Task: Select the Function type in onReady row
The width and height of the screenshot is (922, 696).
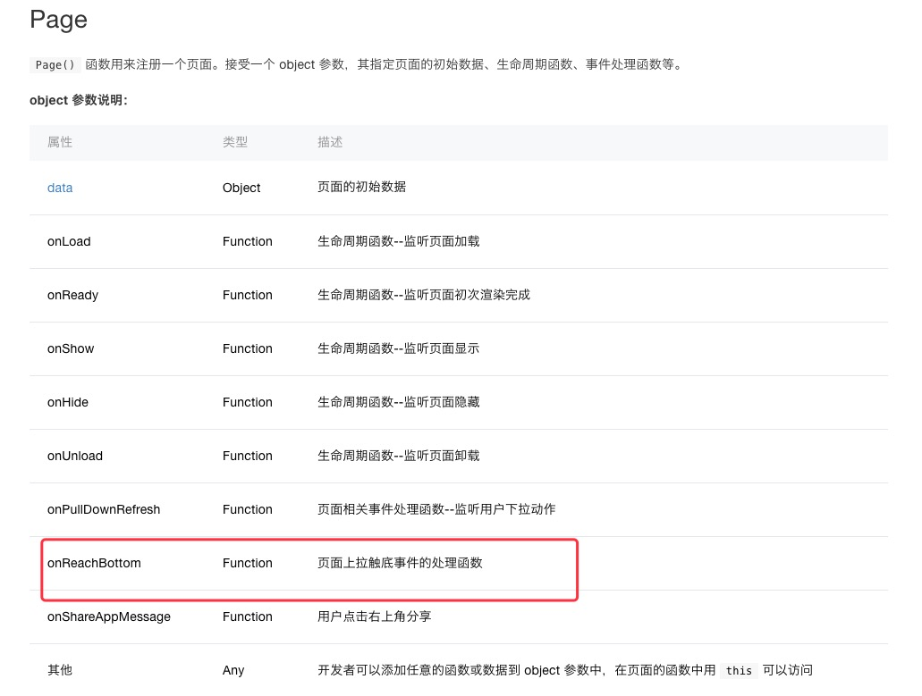Action: (x=247, y=295)
